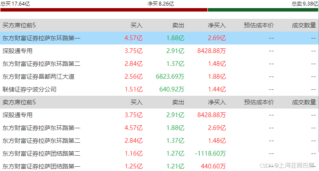Click 1.88亿 net buy in 昌都两江大道 row

pos(217,77)
